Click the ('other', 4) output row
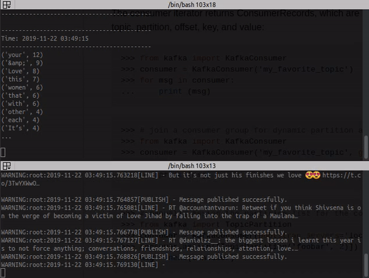369x278 pixels. (x=22, y=112)
